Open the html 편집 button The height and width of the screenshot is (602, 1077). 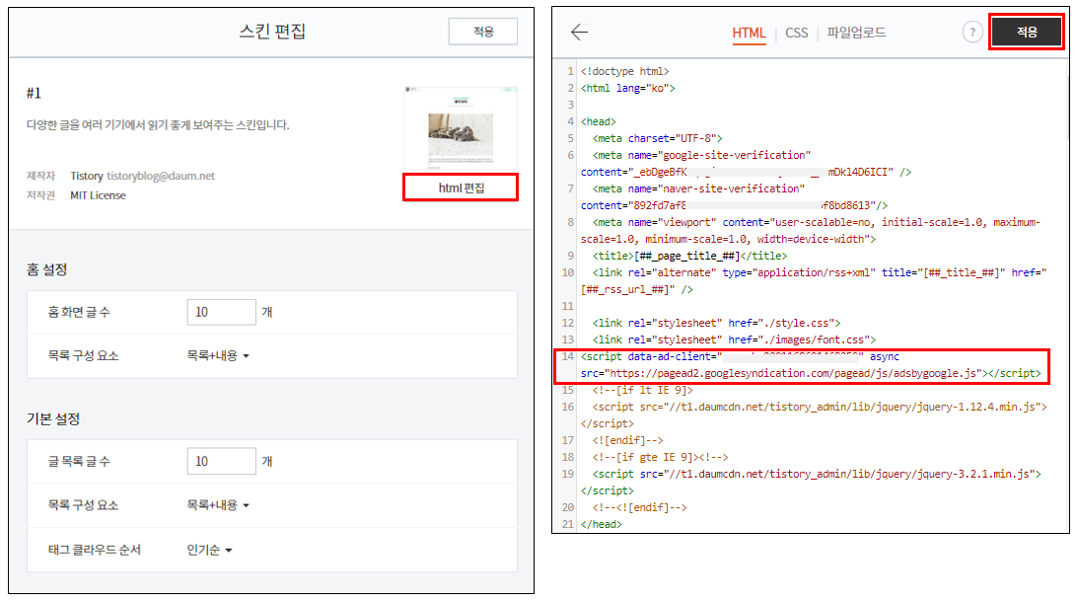[x=461, y=188]
